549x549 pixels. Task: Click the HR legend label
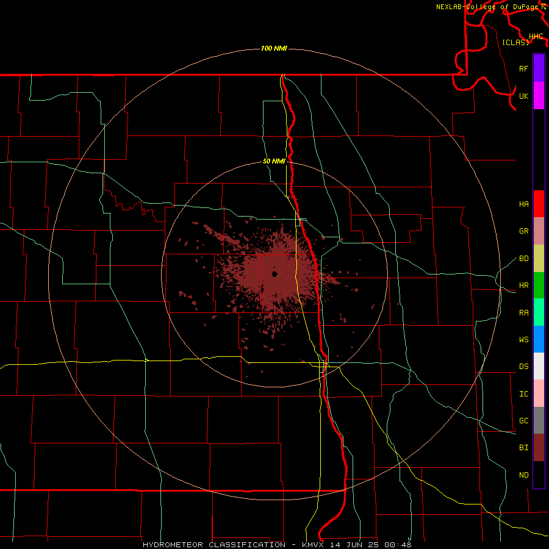pos(523,285)
